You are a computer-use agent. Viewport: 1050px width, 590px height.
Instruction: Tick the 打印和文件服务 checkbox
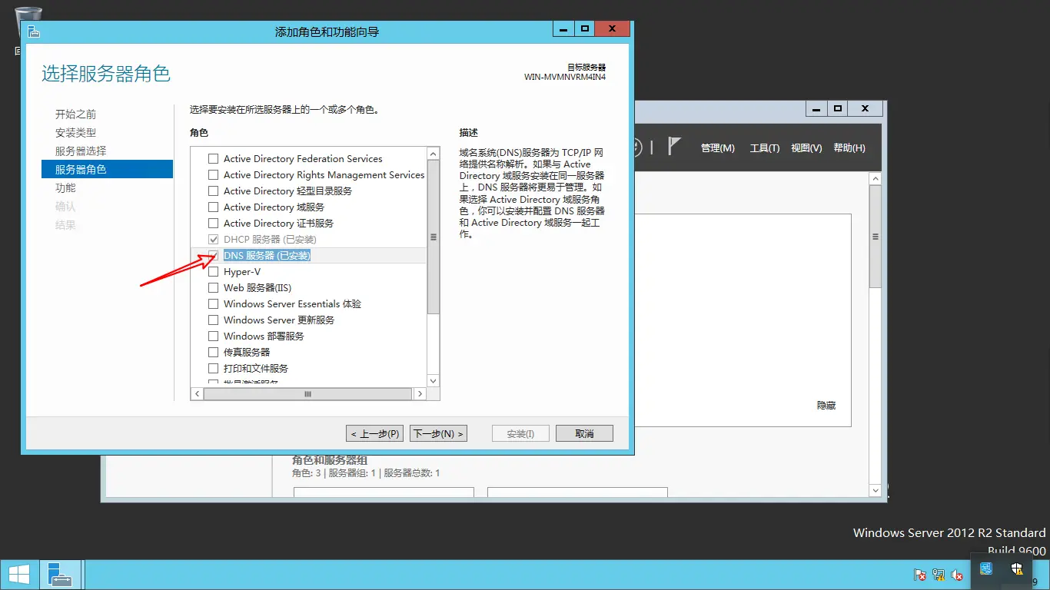coord(214,369)
